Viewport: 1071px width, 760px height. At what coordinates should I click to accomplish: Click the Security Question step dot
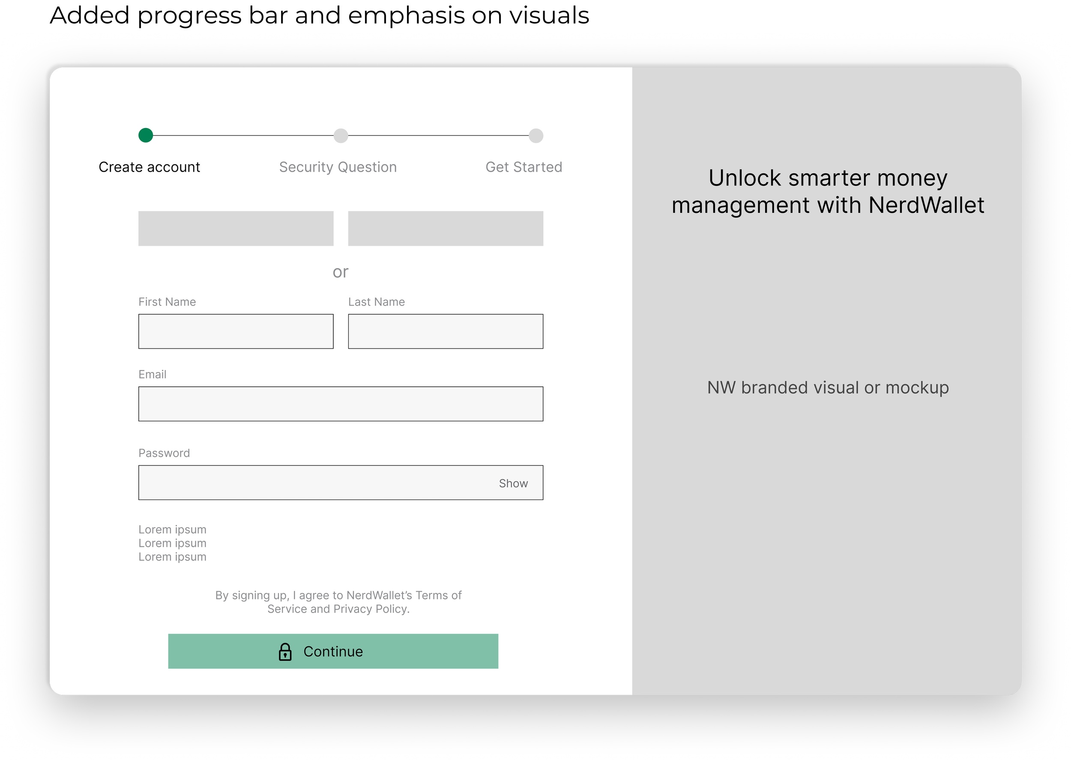click(x=341, y=136)
